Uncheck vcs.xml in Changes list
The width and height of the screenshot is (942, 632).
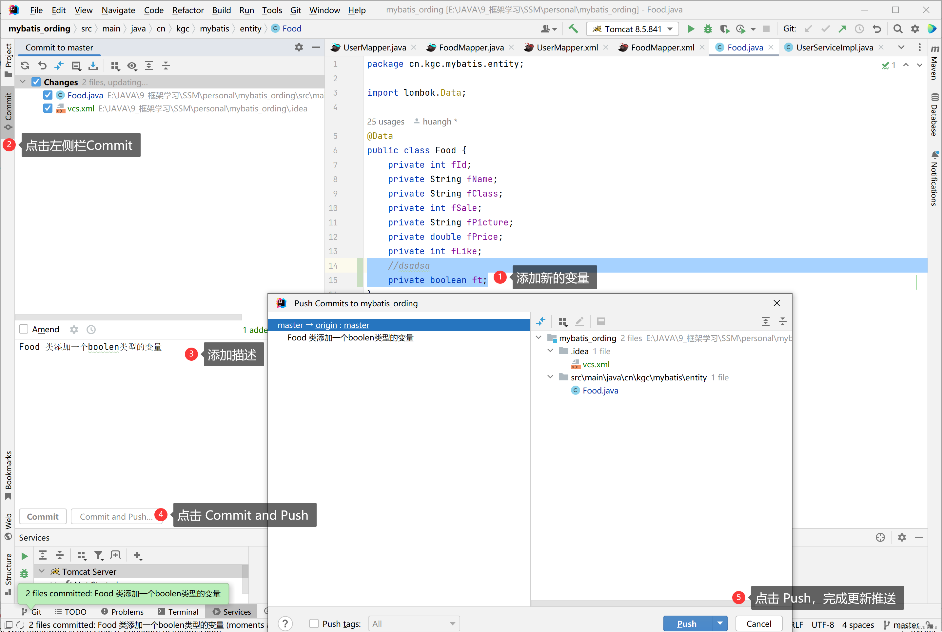48,108
